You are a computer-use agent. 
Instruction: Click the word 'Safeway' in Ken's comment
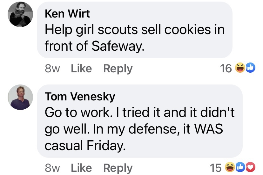pos(118,46)
